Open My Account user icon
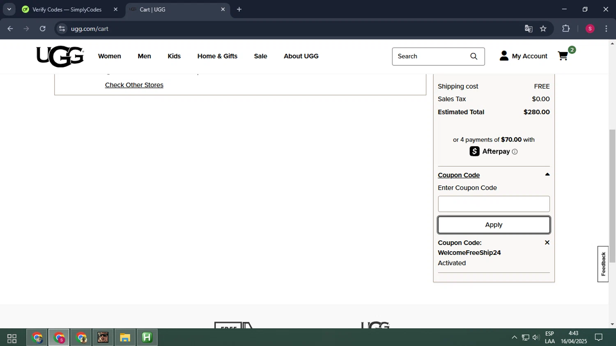Screen dimensions: 616x346 pos(504,56)
